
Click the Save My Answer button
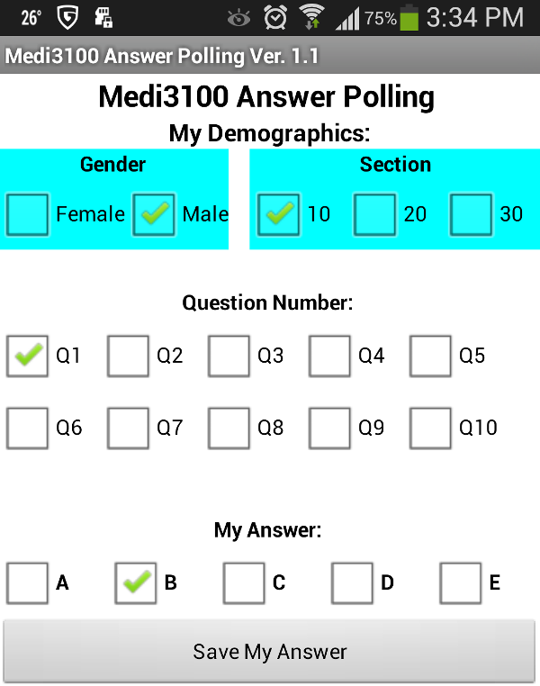(269, 652)
